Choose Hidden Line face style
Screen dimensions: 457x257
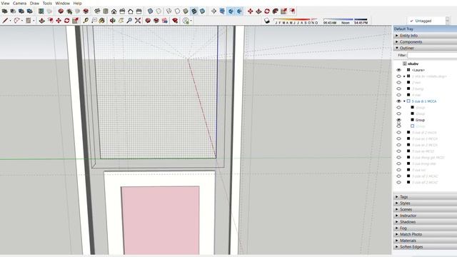pos(177,11)
